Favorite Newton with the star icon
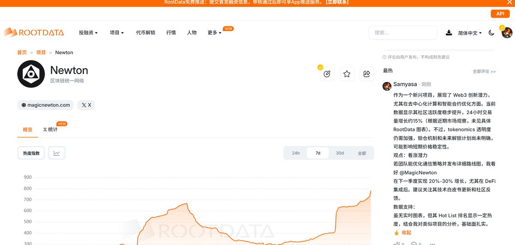 pyautogui.click(x=347, y=74)
